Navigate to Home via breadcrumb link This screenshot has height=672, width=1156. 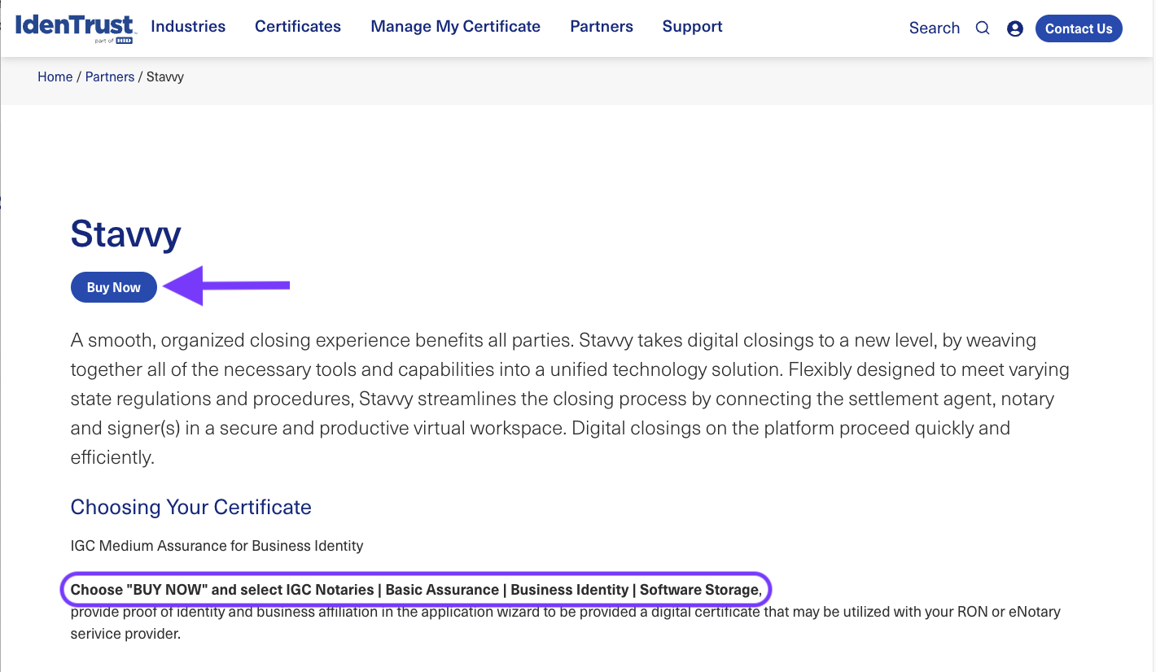pyautogui.click(x=55, y=76)
